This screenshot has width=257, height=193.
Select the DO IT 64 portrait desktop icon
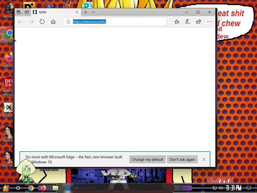coord(8,159)
